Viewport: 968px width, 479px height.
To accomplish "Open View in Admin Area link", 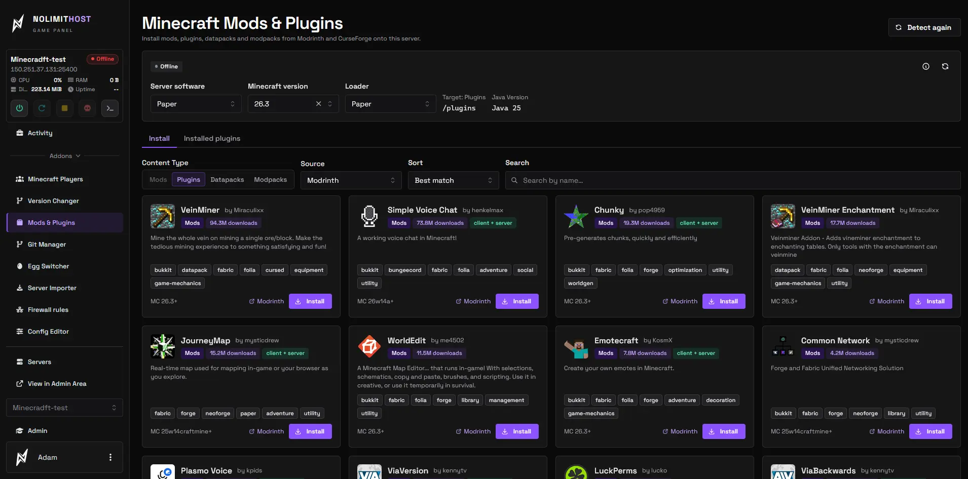I will click(x=65, y=384).
